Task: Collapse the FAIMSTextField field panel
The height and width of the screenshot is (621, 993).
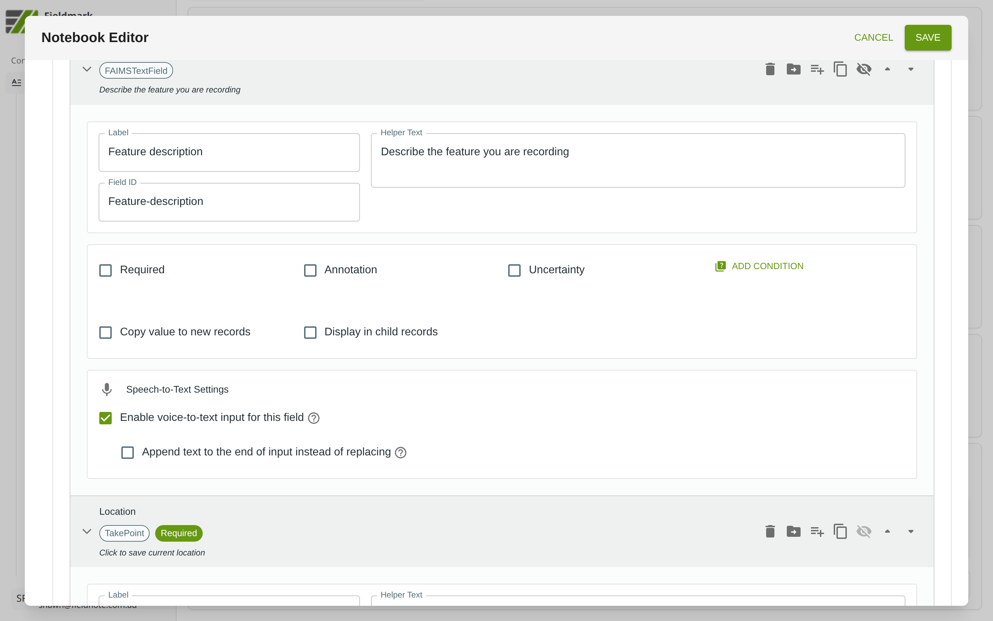Action: (x=87, y=69)
